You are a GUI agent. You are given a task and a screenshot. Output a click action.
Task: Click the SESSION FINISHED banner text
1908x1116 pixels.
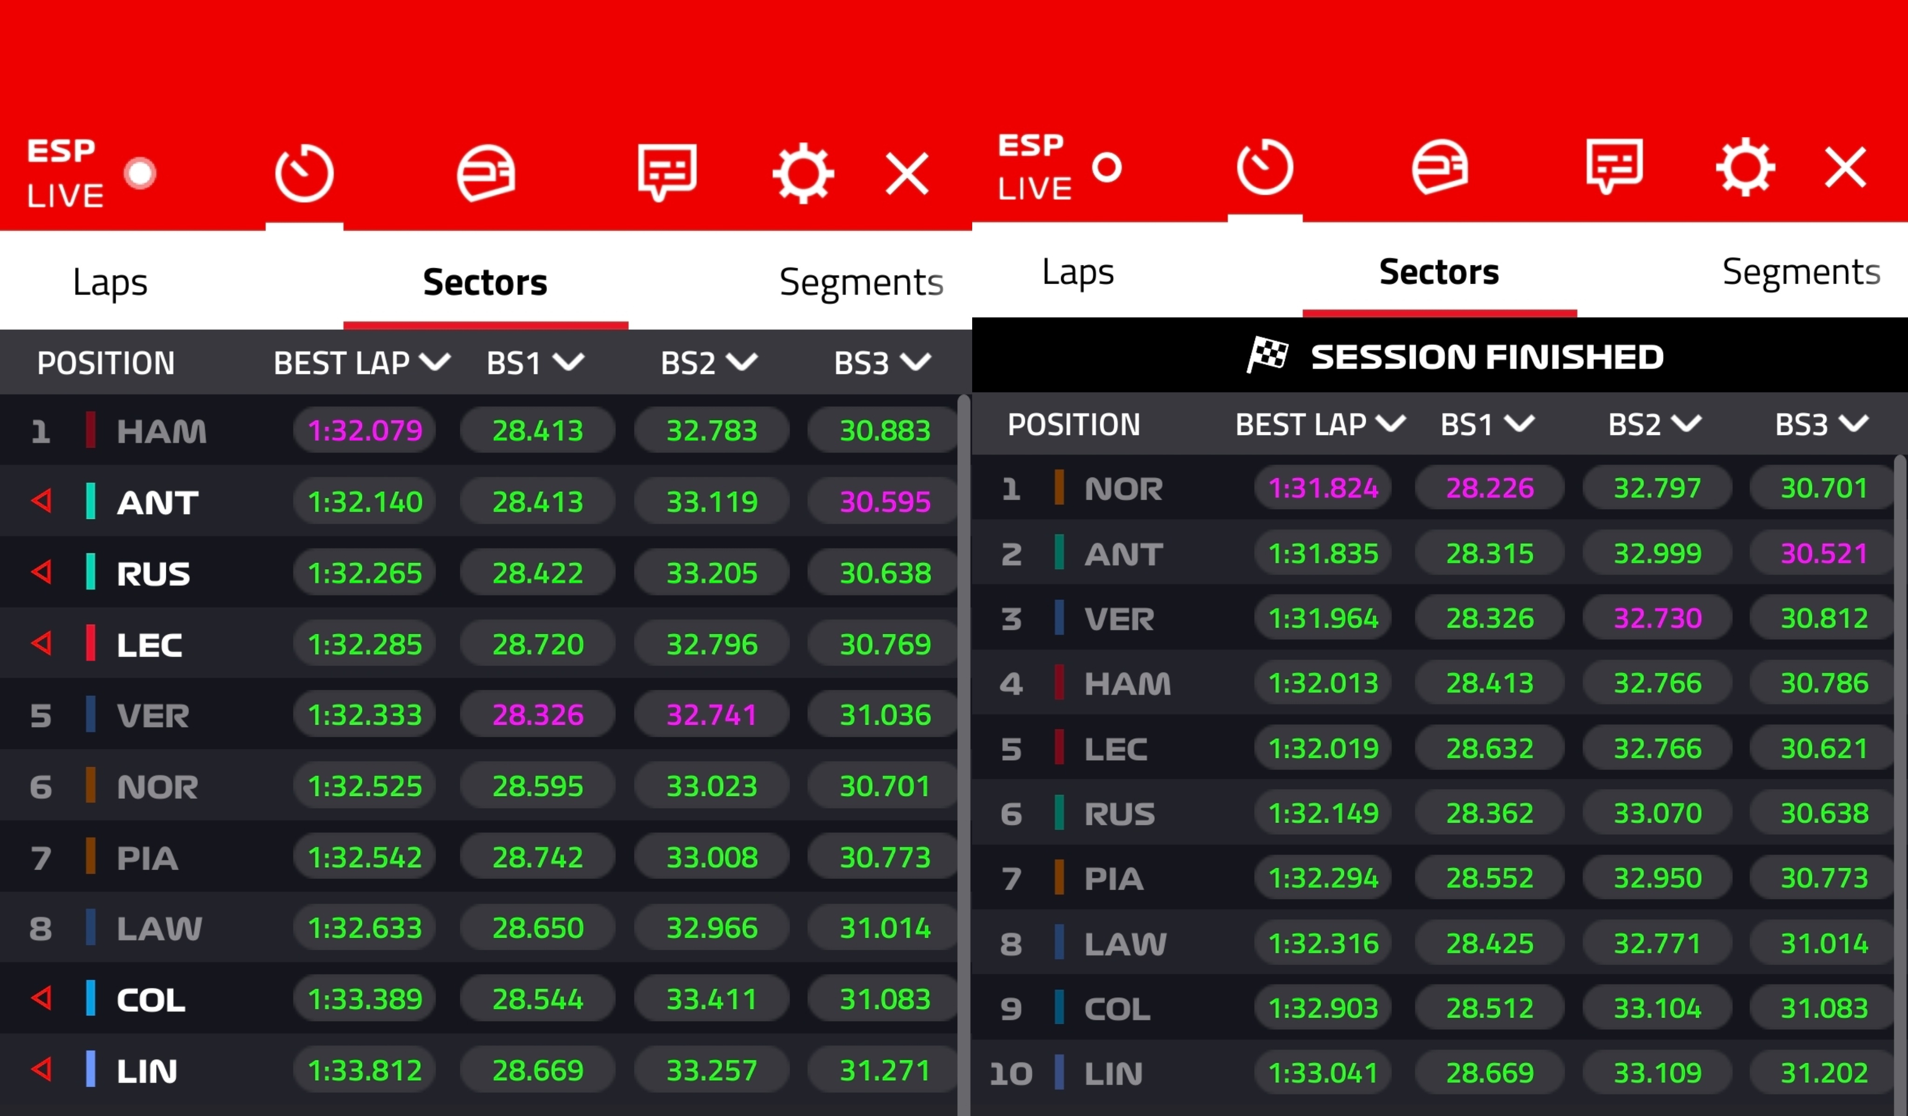[x=1487, y=357]
